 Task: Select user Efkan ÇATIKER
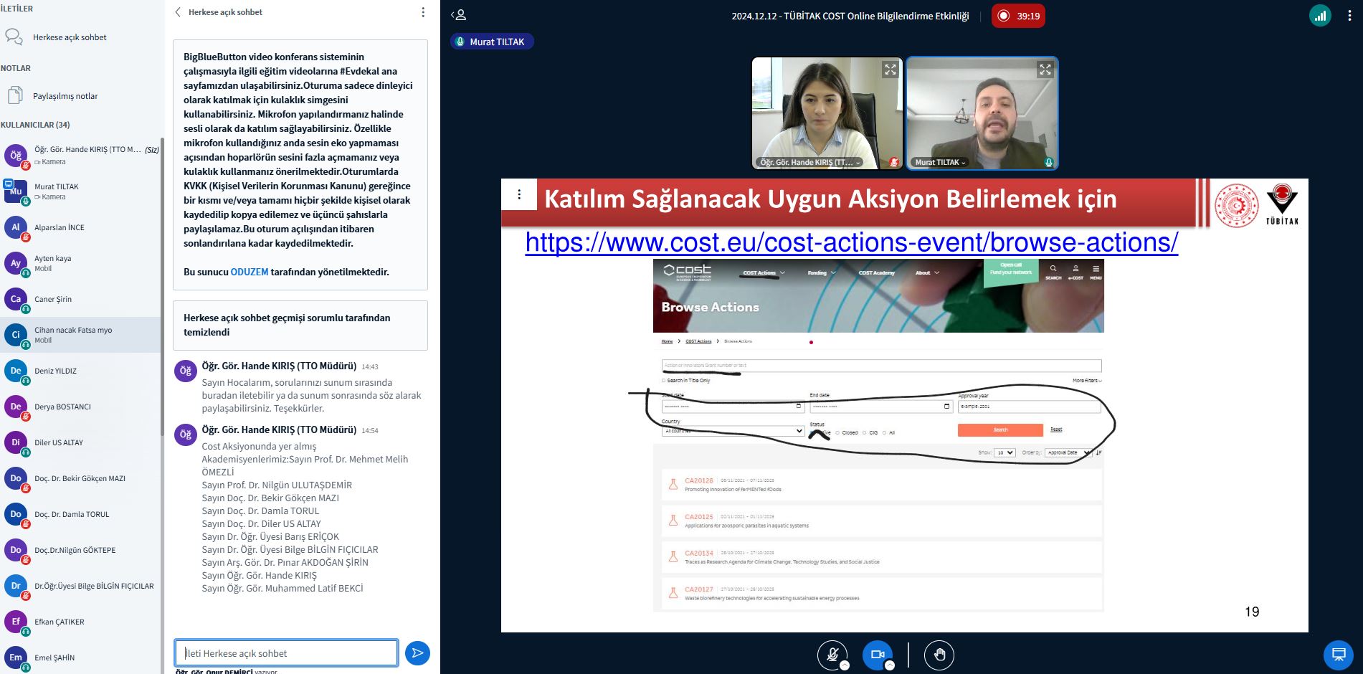coord(81,622)
